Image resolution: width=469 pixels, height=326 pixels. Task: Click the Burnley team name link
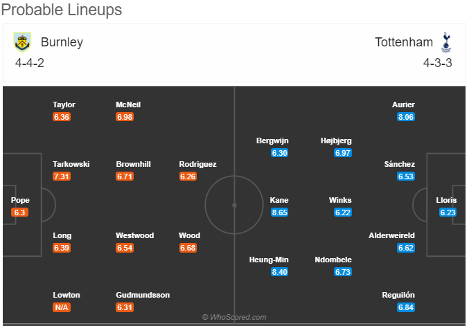(x=62, y=42)
